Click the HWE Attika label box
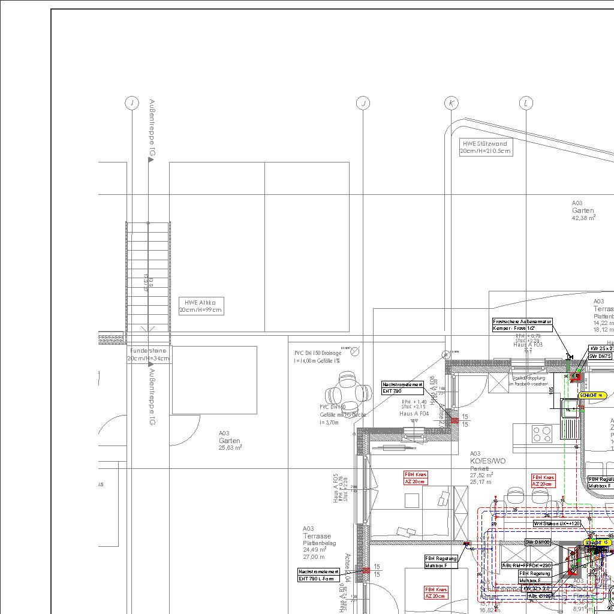Image resolution: width=614 pixels, height=614 pixels. point(201,306)
